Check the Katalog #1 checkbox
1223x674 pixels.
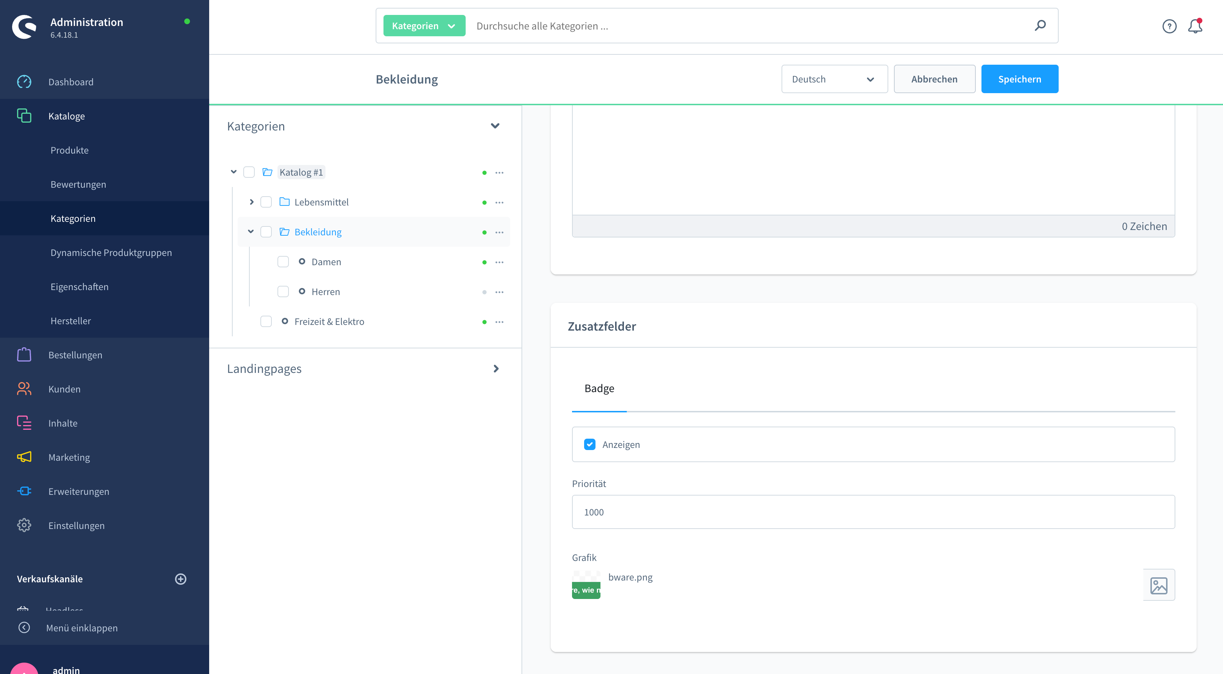249,172
